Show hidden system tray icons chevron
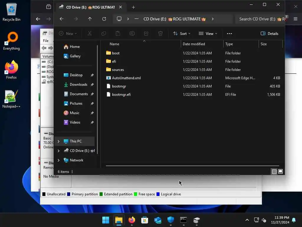302x227 pixels. click(247, 220)
